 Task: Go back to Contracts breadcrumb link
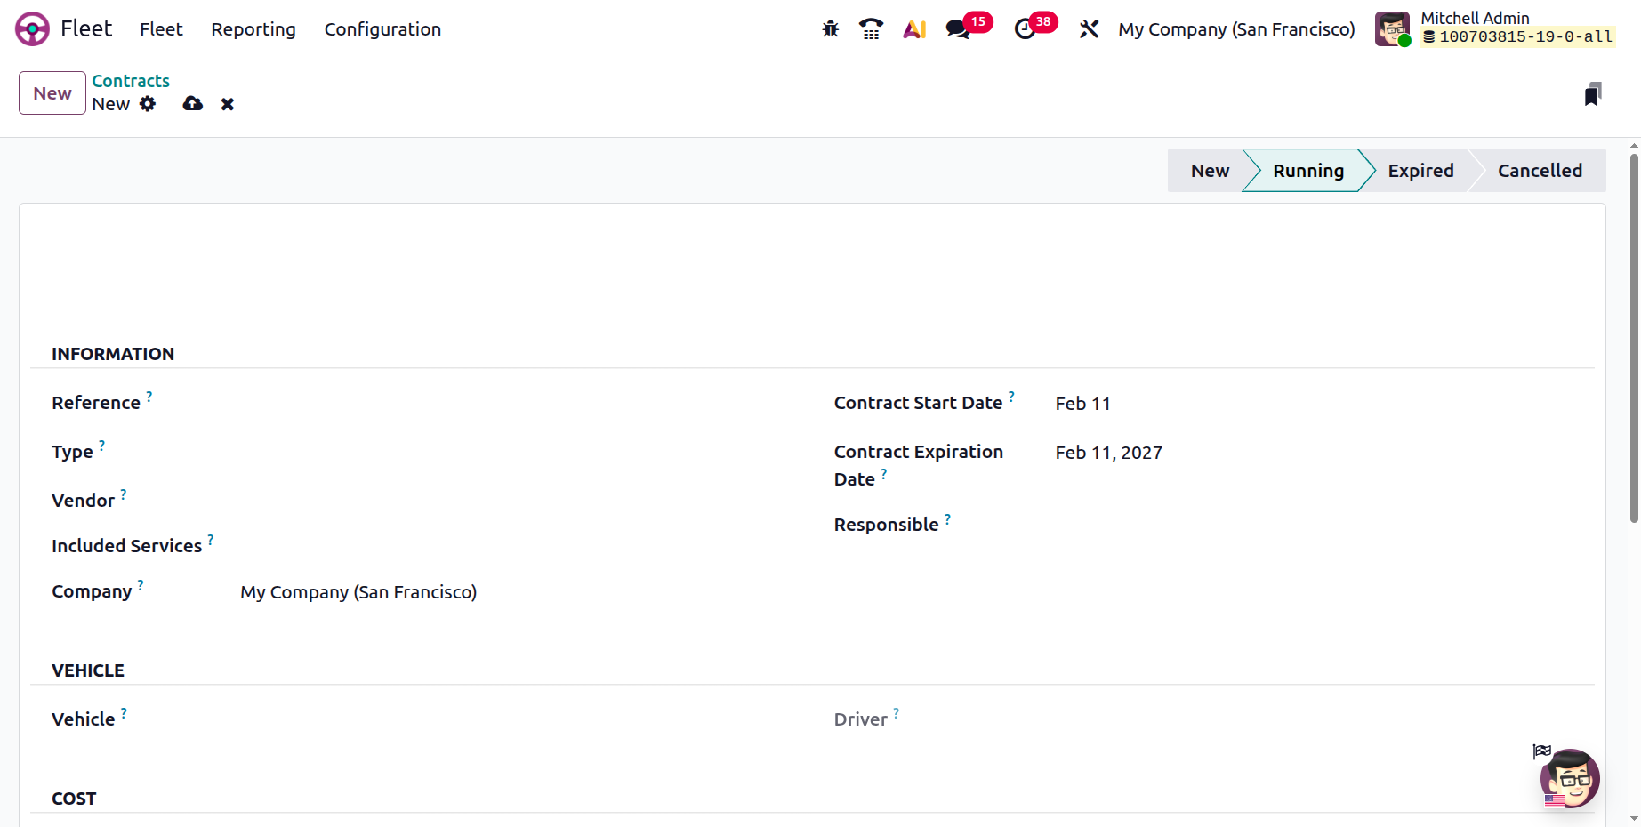pyautogui.click(x=131, y=81)
